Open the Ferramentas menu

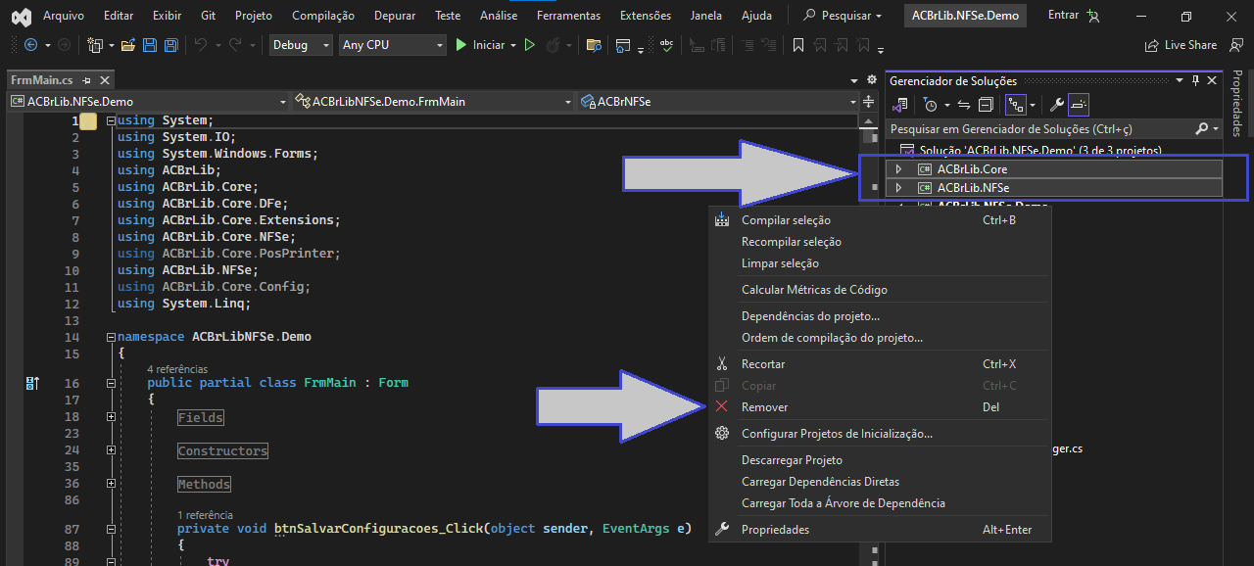569,16
